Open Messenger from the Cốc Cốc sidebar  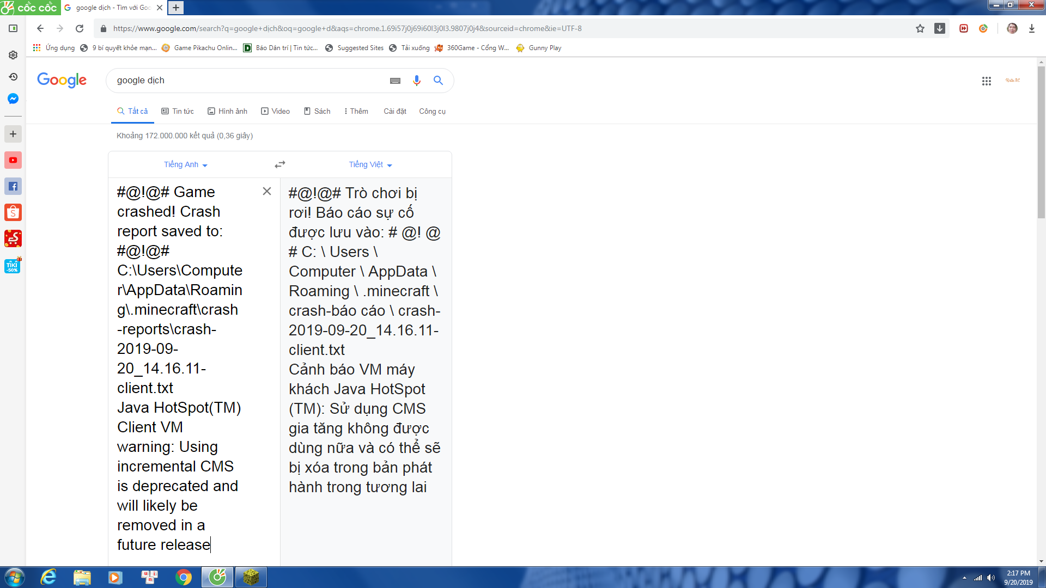(13, 99)
